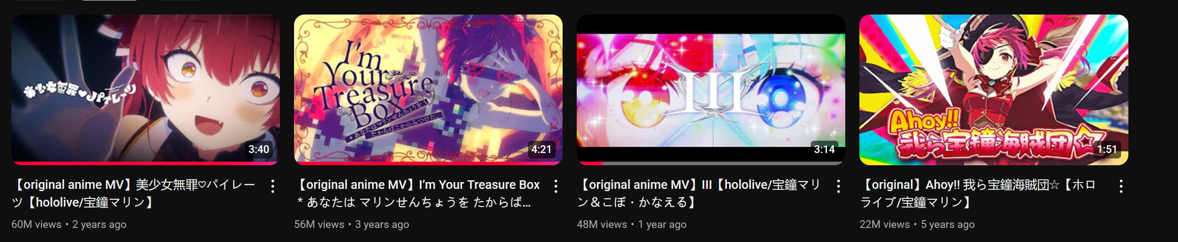Open title link III hololive 宝鐘マリン
The image size is (1178, 242).
(x=700, y=193)
